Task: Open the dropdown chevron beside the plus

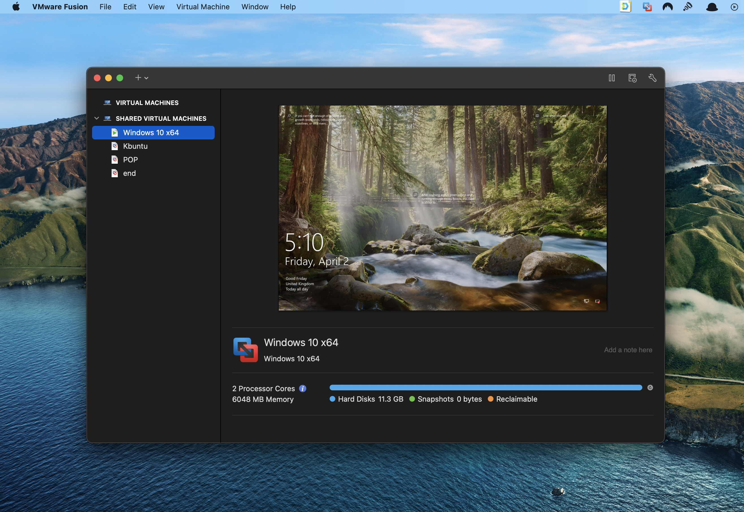Action: (146, 78)
